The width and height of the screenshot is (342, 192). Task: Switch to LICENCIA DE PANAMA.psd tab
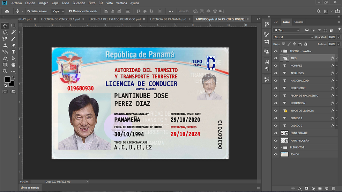point(168,19)
